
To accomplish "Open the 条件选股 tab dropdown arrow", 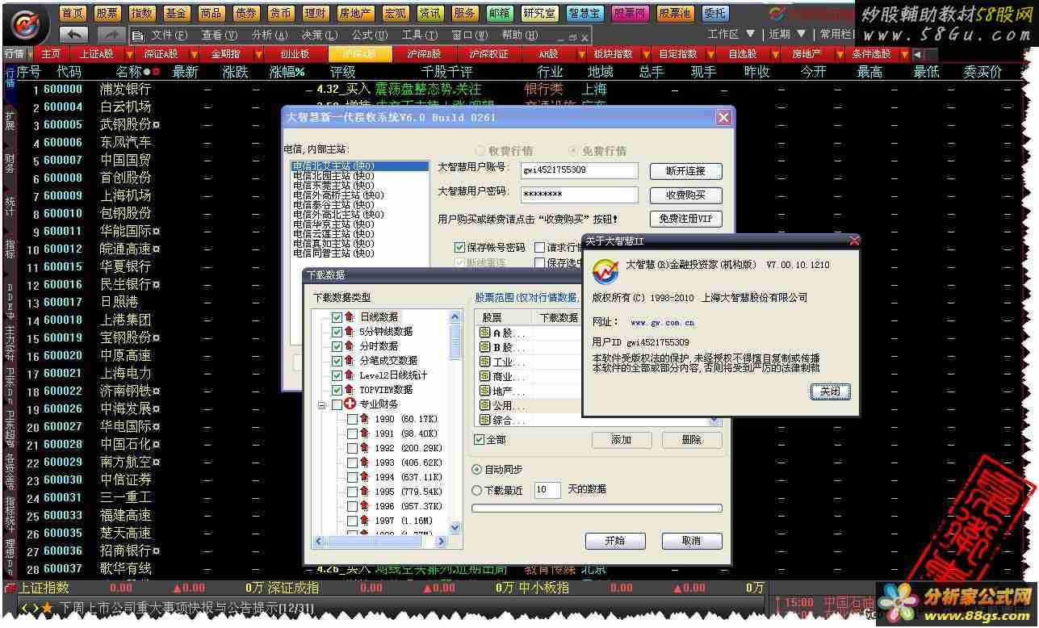I will (903, 54).
